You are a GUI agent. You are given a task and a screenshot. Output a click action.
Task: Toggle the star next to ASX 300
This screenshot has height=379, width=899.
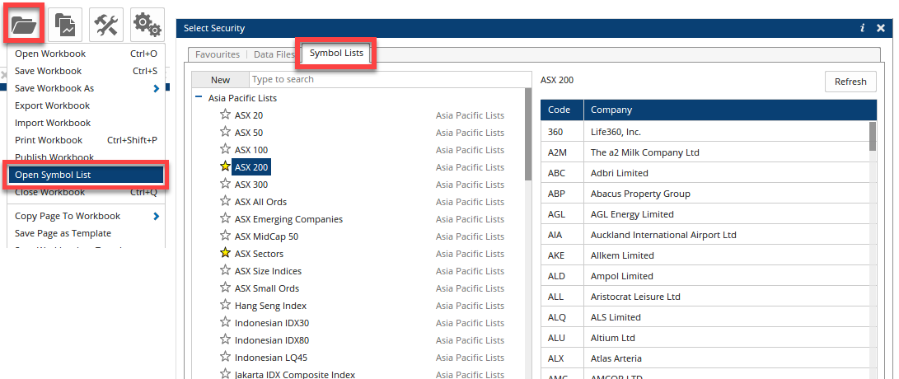(225, 184)
